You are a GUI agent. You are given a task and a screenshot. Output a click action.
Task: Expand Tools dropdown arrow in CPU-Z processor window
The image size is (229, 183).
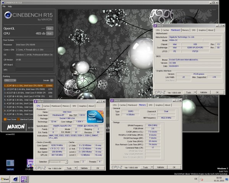pos(76,168)
